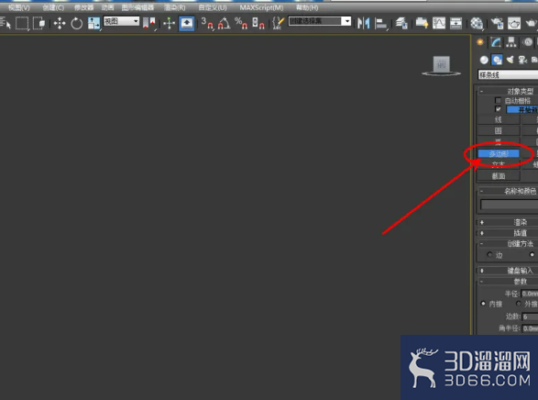Open the MAXScript(M) menu

pos(261,7)
